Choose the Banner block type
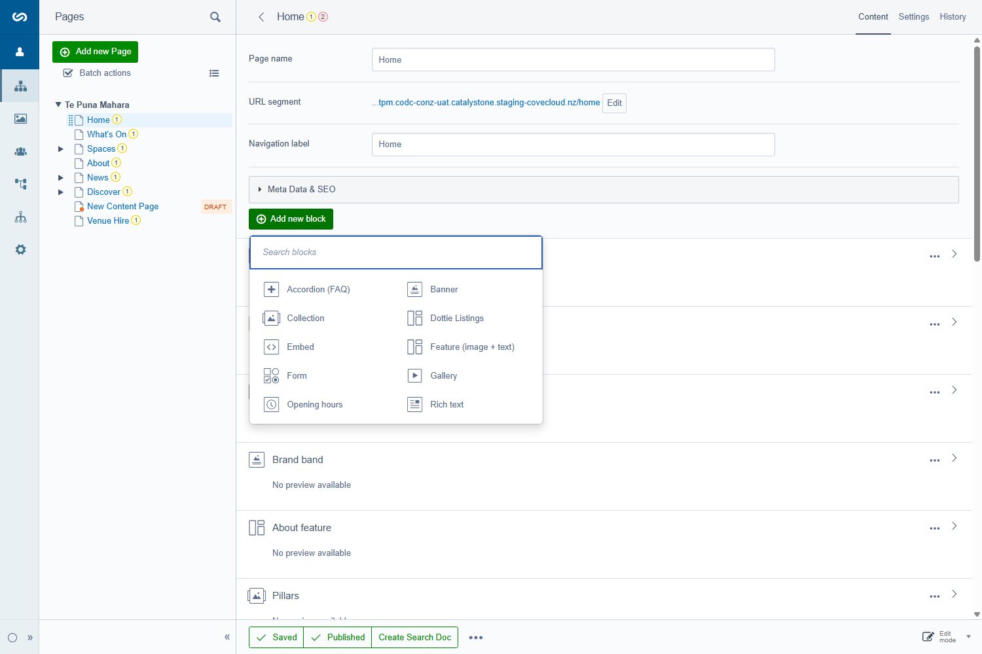 click(432, 289)
